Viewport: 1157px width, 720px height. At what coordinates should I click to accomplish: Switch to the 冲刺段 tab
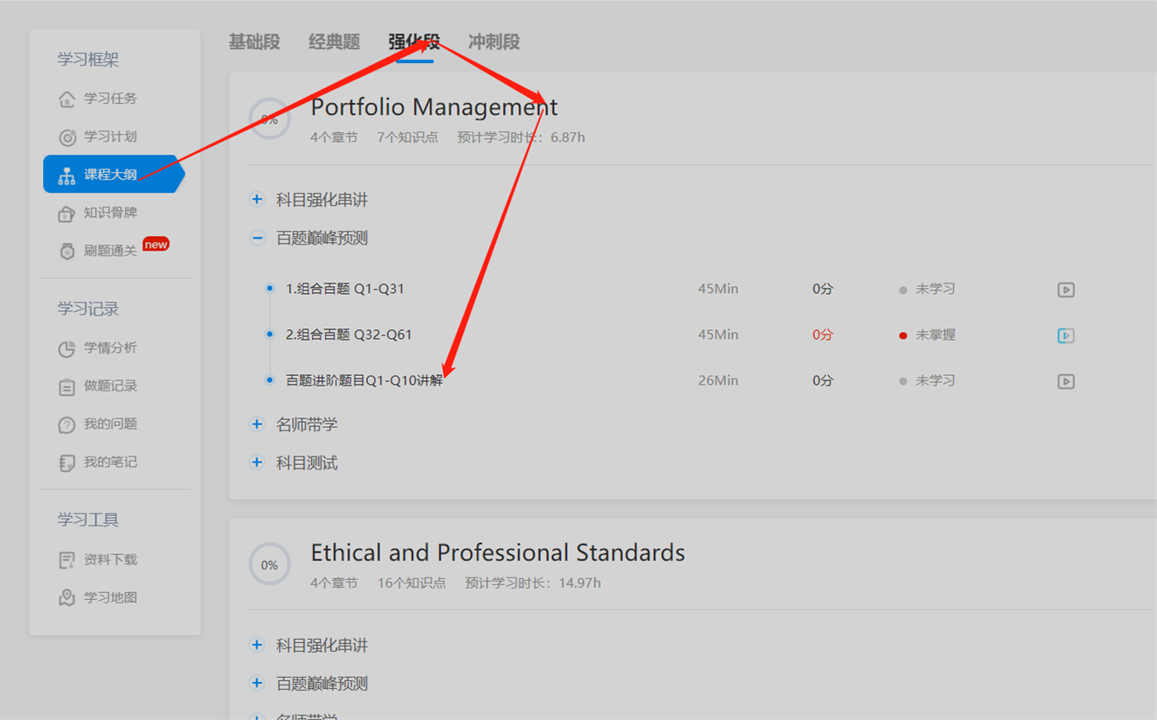(493, 41)
